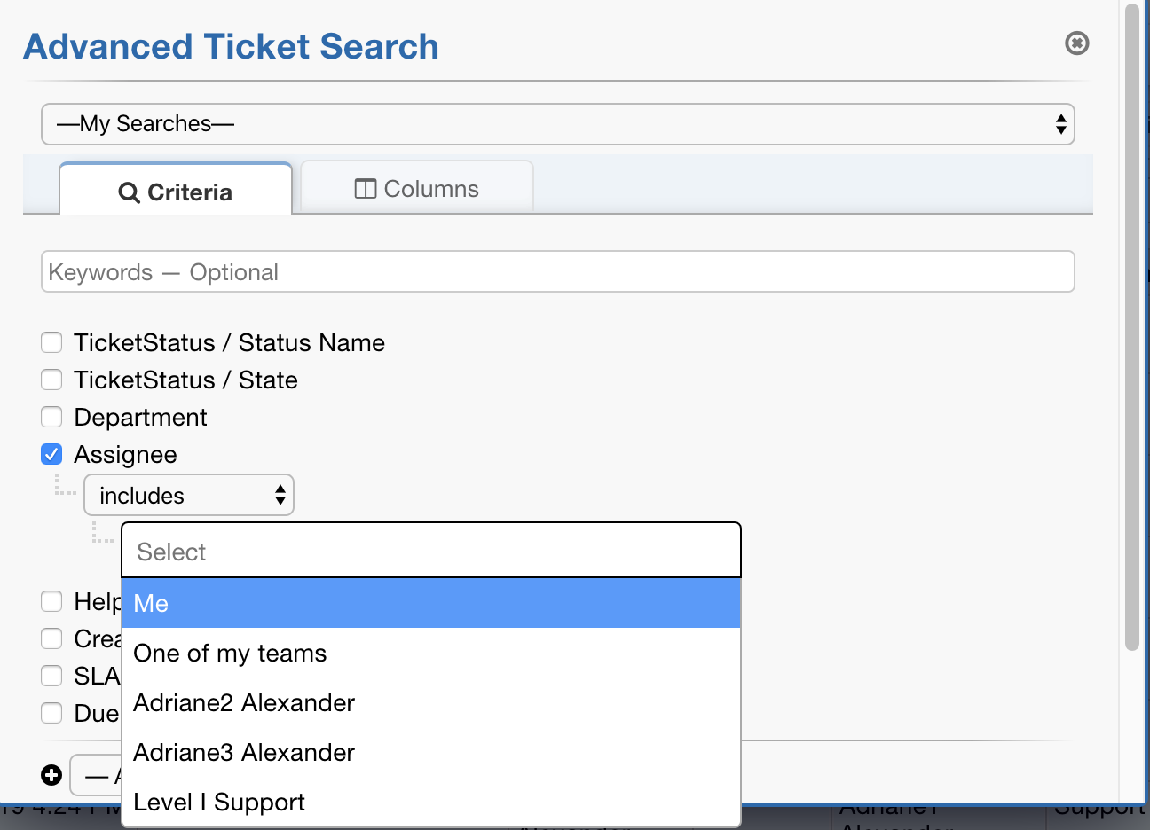Switch to the Columns tab
The width and height of the screenshot is (1150, 830).
pyautogui.click(x=416, y=188)
